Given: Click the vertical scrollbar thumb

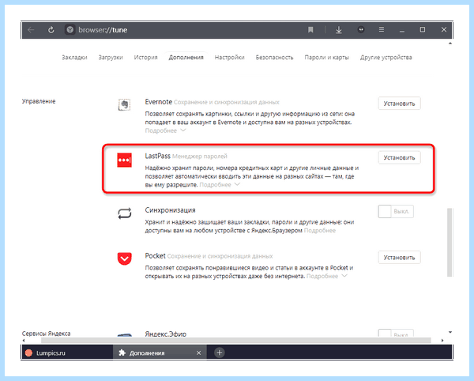Looking at the screenshot, I should (450, 242).
